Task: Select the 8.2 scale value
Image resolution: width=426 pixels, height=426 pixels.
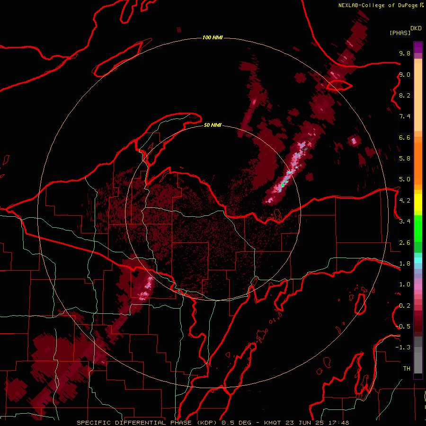Action: (405, 95)
